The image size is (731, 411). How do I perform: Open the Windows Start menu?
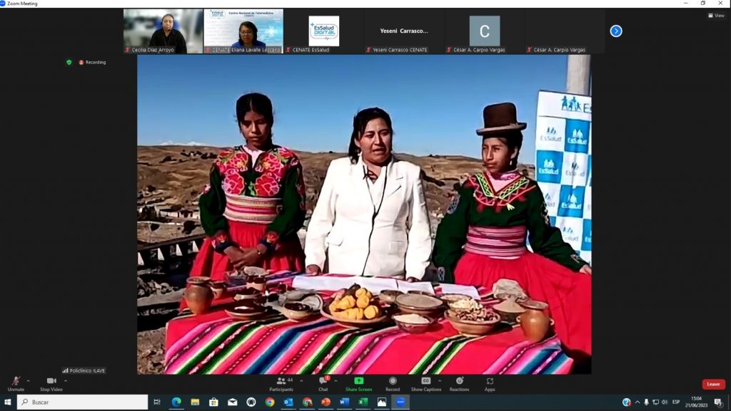7,402
